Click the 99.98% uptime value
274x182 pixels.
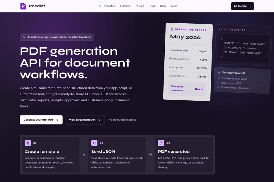pyautogui.click(x=202, y=68)
